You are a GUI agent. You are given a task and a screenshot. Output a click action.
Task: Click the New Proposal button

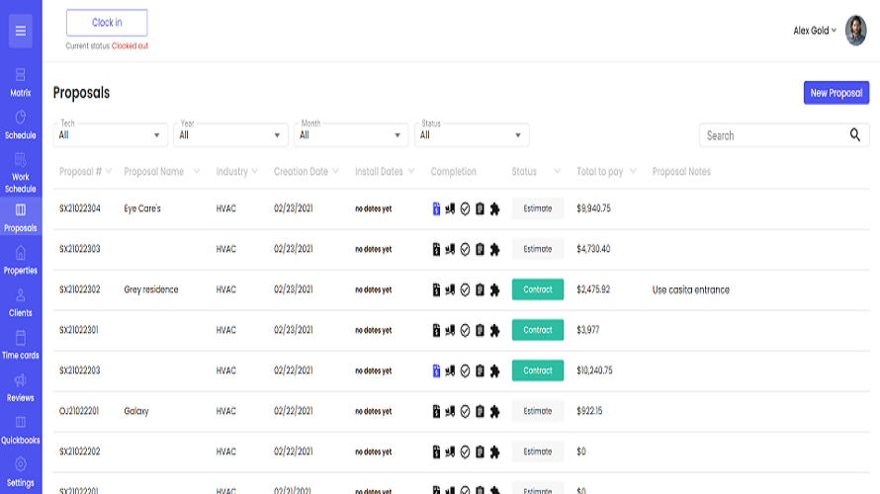coord(836,93)
